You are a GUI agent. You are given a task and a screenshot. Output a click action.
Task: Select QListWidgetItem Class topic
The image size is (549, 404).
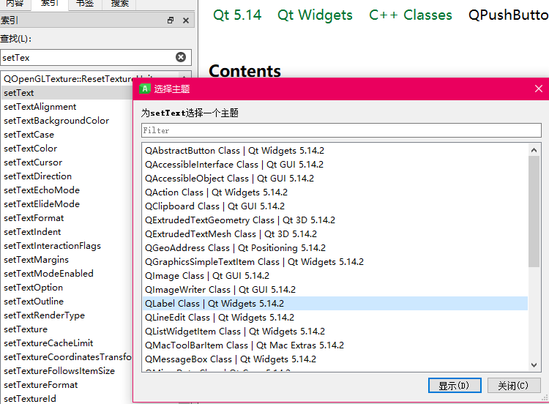pyautogui.click(x=335, y=332)
